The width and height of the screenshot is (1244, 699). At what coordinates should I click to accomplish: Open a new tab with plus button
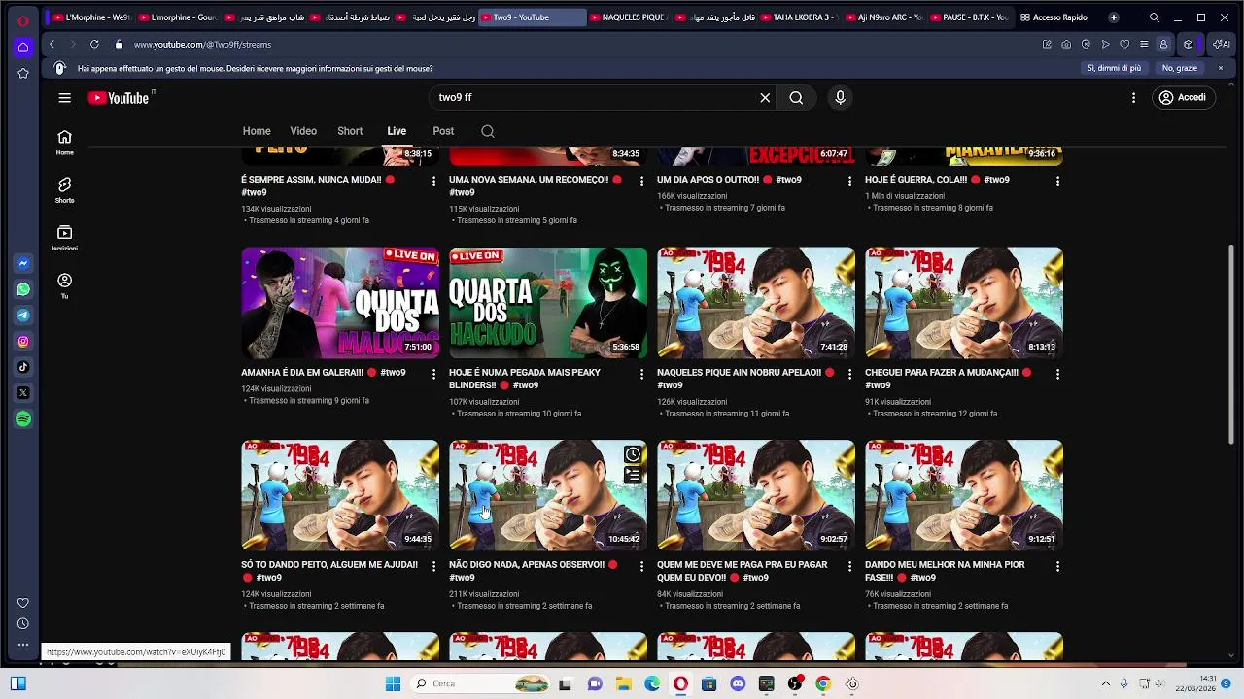(1114, 17)
